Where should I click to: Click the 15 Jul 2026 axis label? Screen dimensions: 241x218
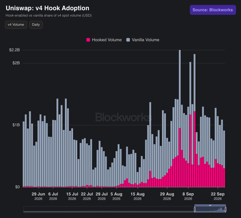[72, 196]
